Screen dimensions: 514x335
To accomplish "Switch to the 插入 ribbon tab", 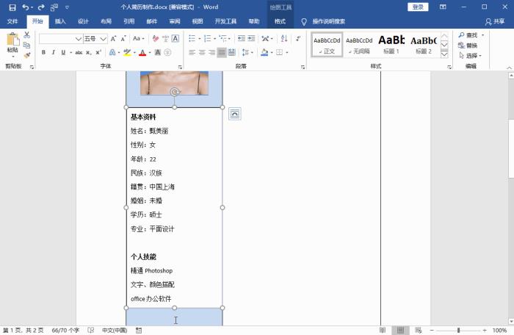I will coord(60,22).
